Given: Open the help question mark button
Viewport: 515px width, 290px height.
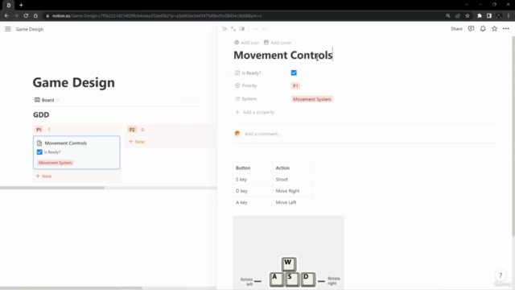Looking at the screenshot, I should click(x=501, y=275).
